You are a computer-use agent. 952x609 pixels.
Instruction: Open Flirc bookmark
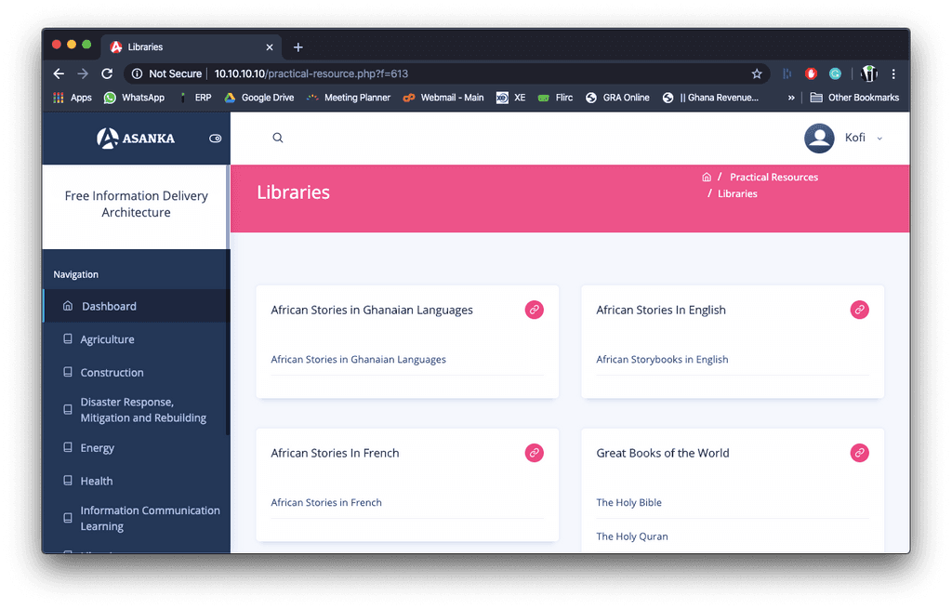coord(556,97)
